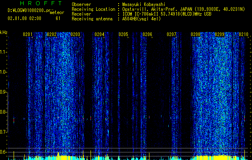Click the Receiver field label
This screenshot has height=160, width=252.
pos(81,14)
